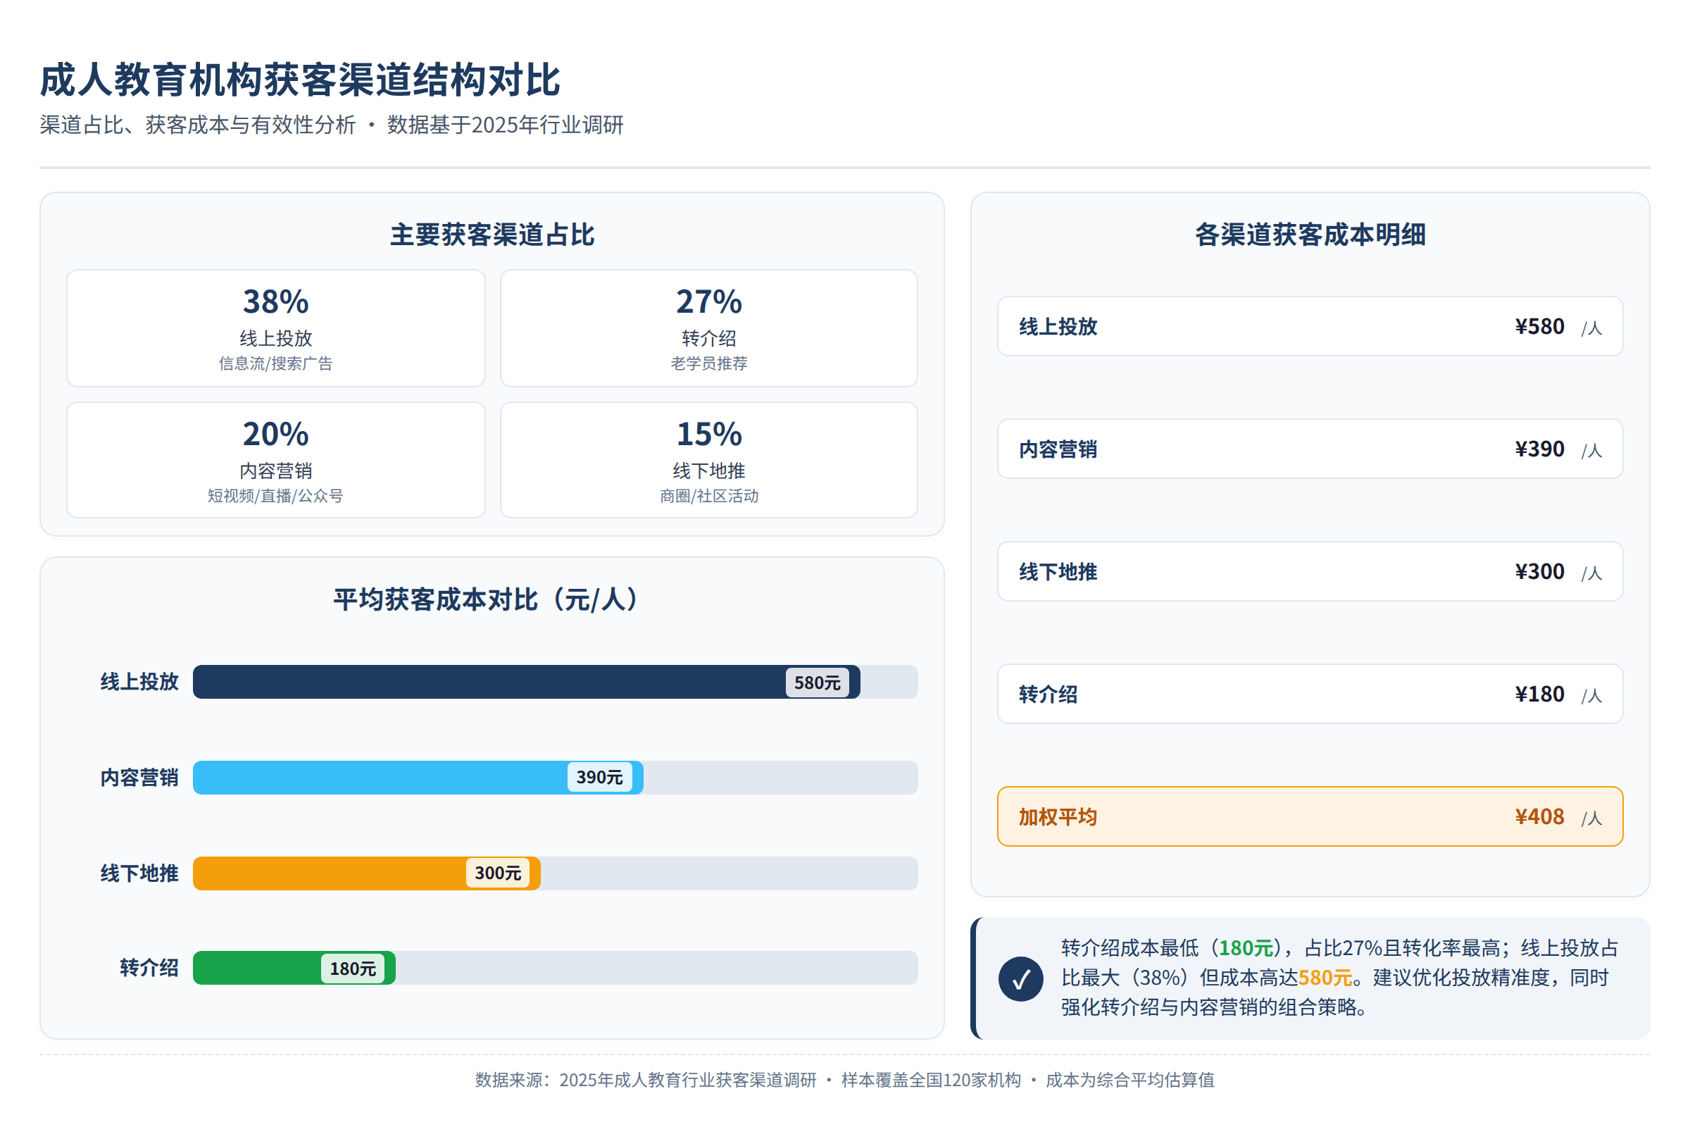Click the heading 各渠道获客成本明细
Image resolution: width=1690 pixels, height=1127 pixels.
pyautogui.click(x=1309, y=235)
